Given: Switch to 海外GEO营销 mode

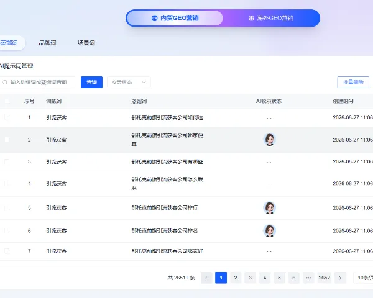Looking at the screenshot, I should 271,18.
